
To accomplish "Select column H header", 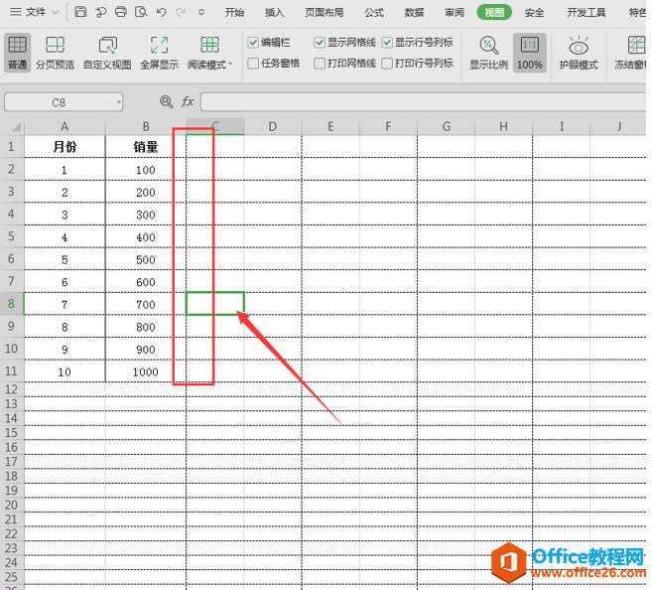I will (x=503, y=126).
